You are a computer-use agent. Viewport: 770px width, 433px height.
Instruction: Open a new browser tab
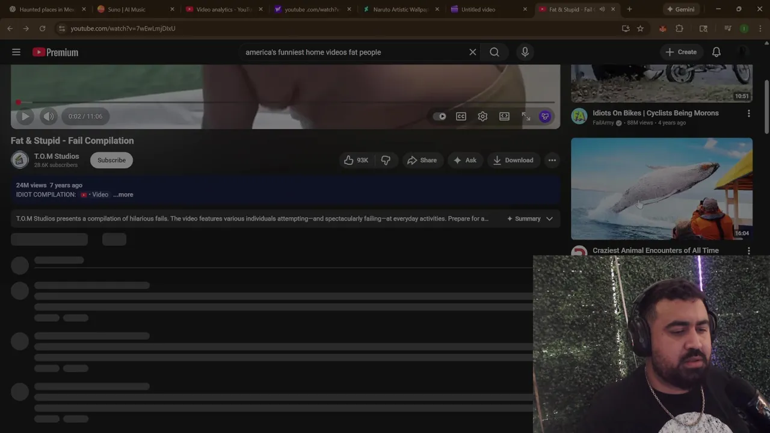pyautogui.click(x=629, y=10)
